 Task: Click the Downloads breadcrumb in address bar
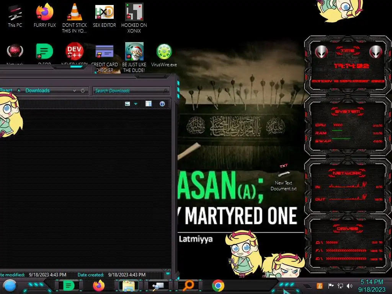38,90
